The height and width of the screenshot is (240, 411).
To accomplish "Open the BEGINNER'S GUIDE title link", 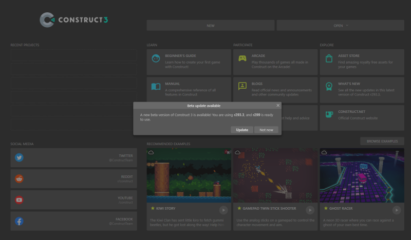I will click(x=180, y=56).
